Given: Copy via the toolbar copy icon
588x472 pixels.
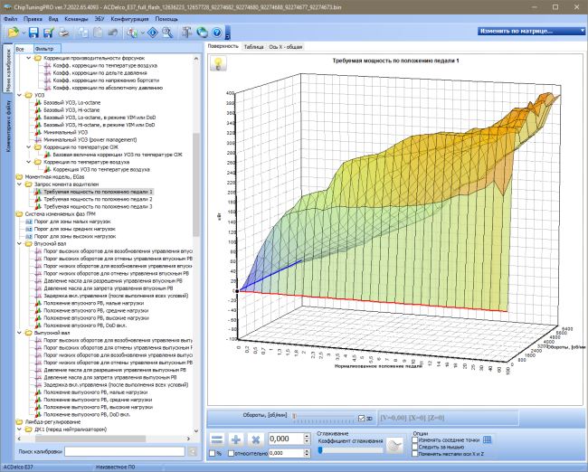Looking at the screenshot, I should [x=83, y=33].
